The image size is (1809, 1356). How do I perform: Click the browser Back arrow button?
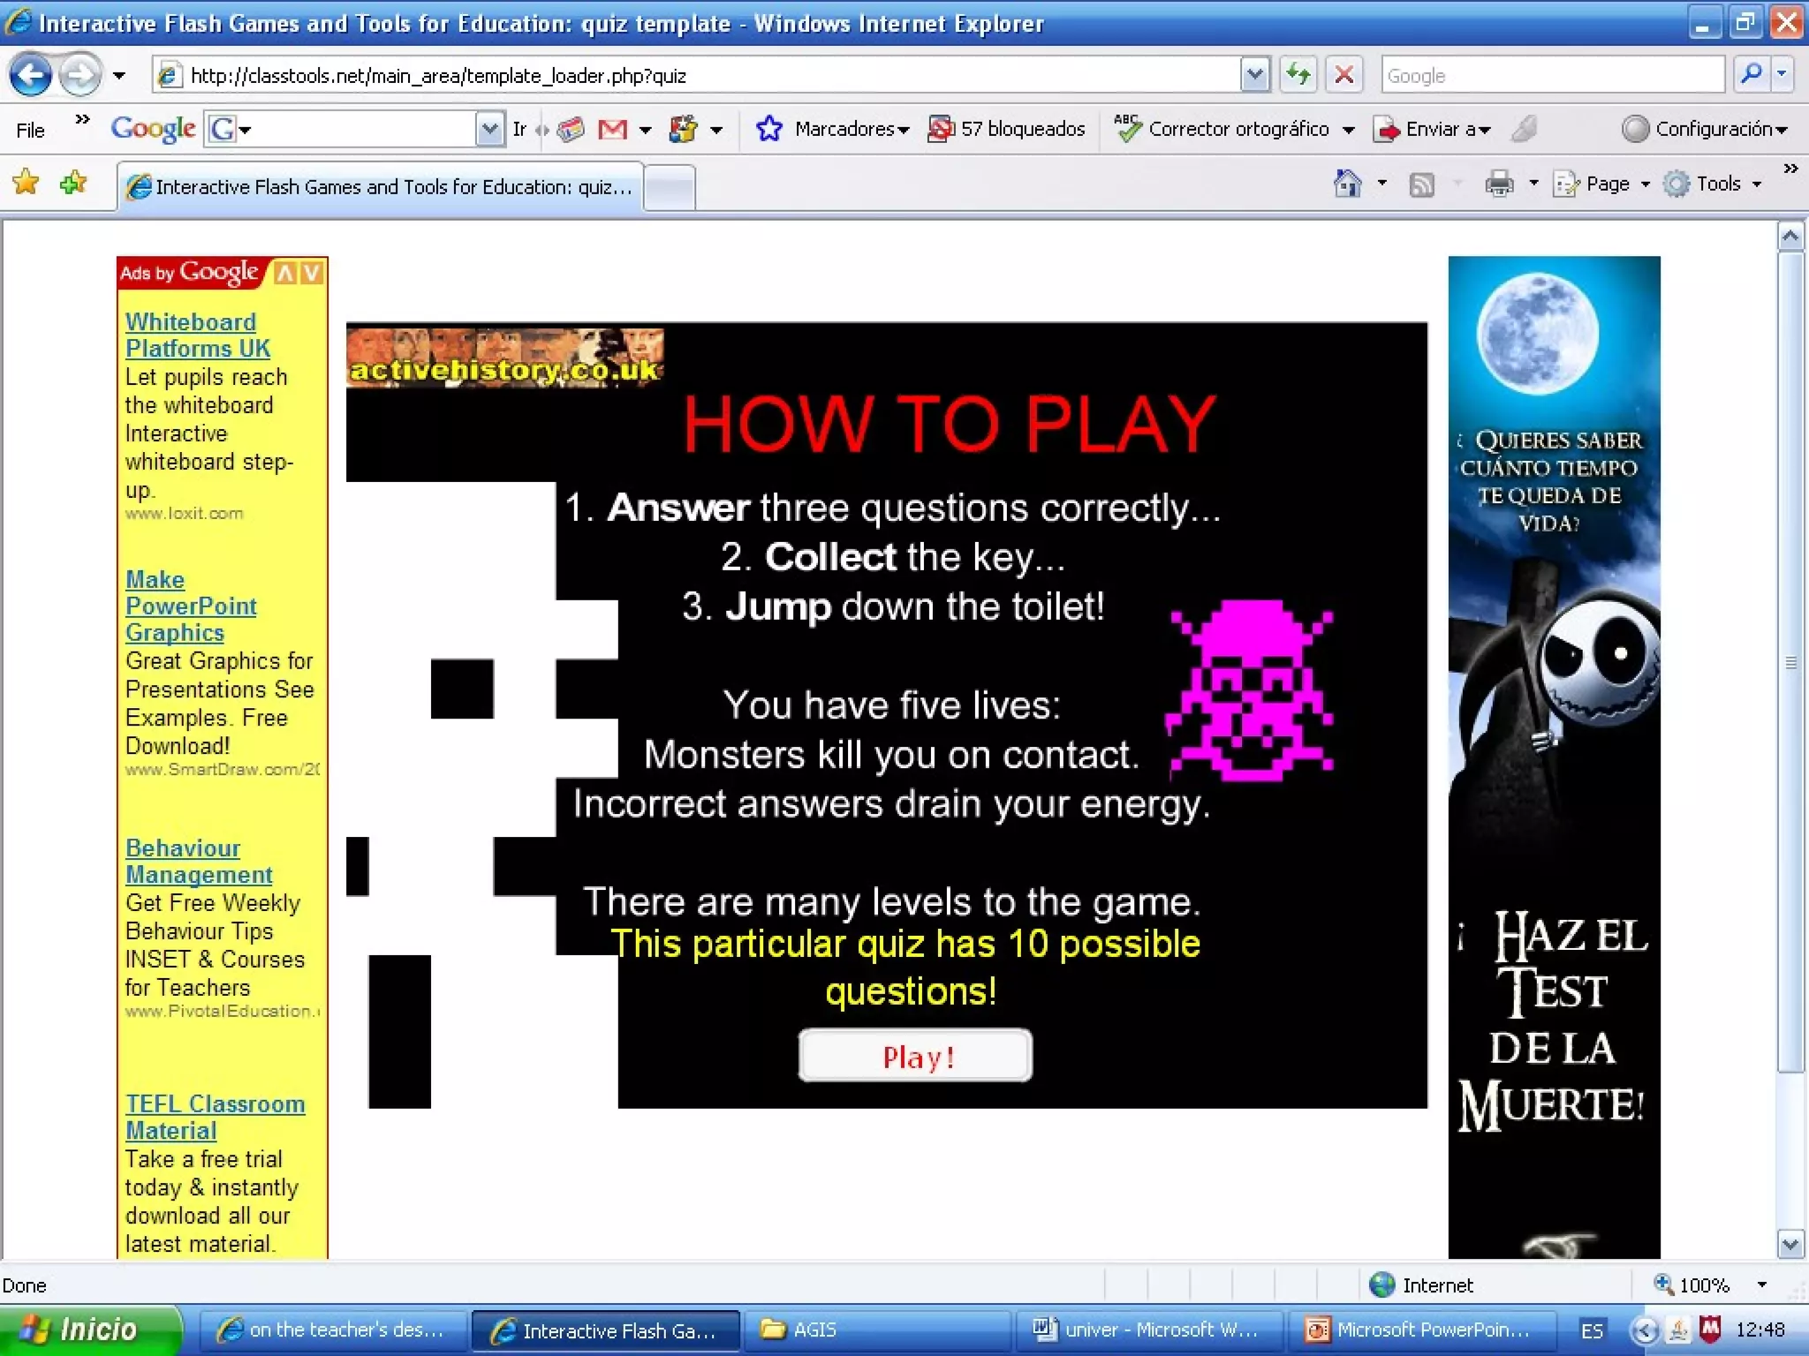[30, 75]
